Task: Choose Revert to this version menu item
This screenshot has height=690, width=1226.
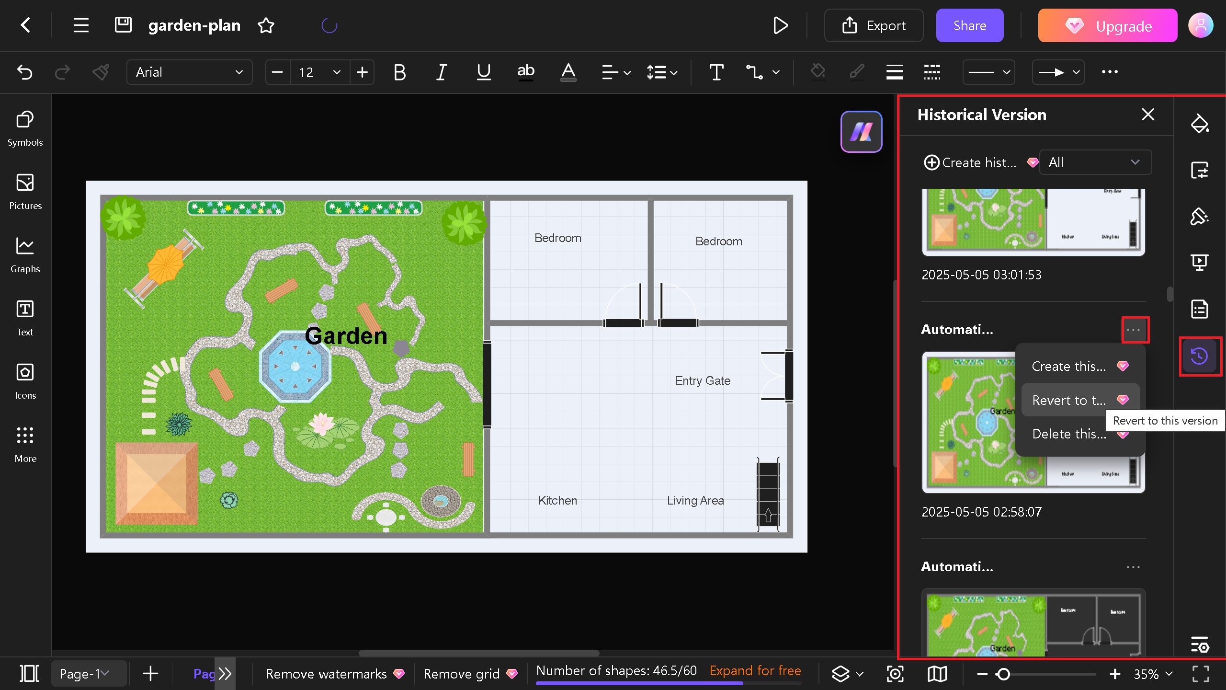Action: [1080, 400]
